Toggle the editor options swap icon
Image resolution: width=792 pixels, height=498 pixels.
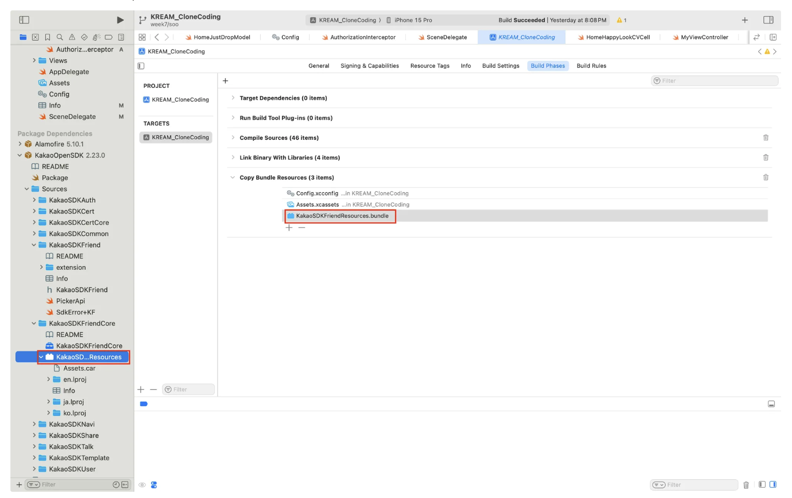[757, 37]
